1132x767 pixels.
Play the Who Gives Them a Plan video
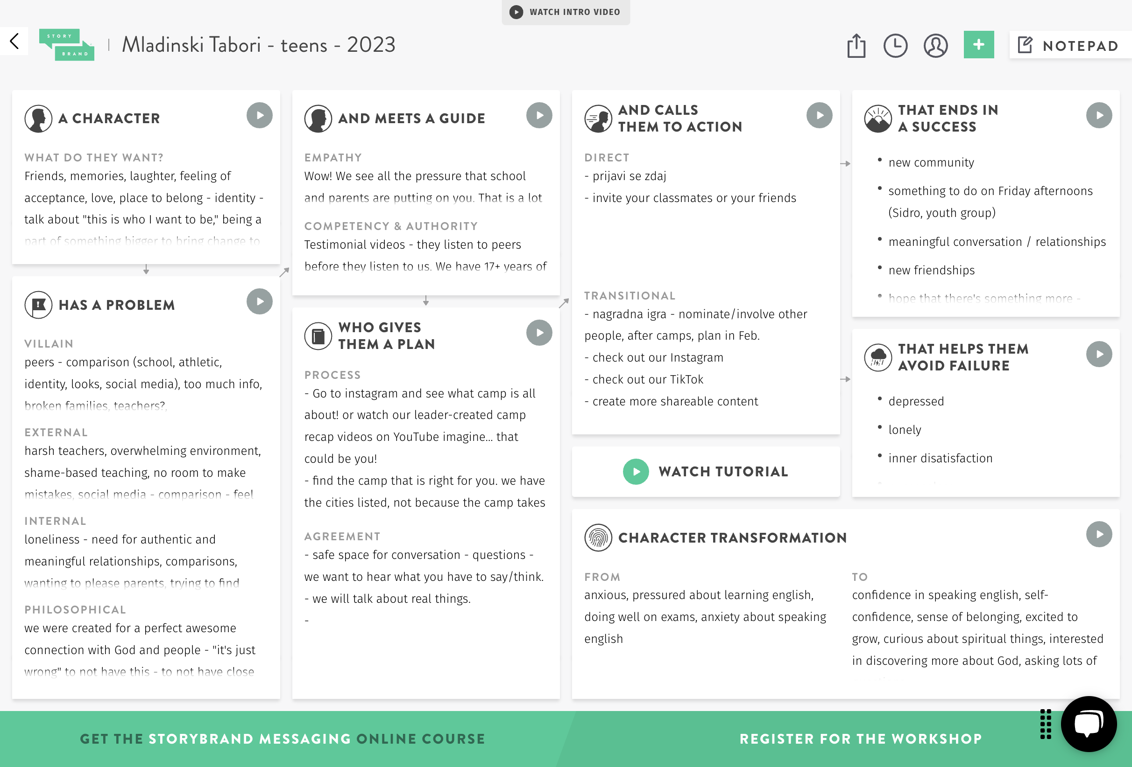click(x=539, y=333)
